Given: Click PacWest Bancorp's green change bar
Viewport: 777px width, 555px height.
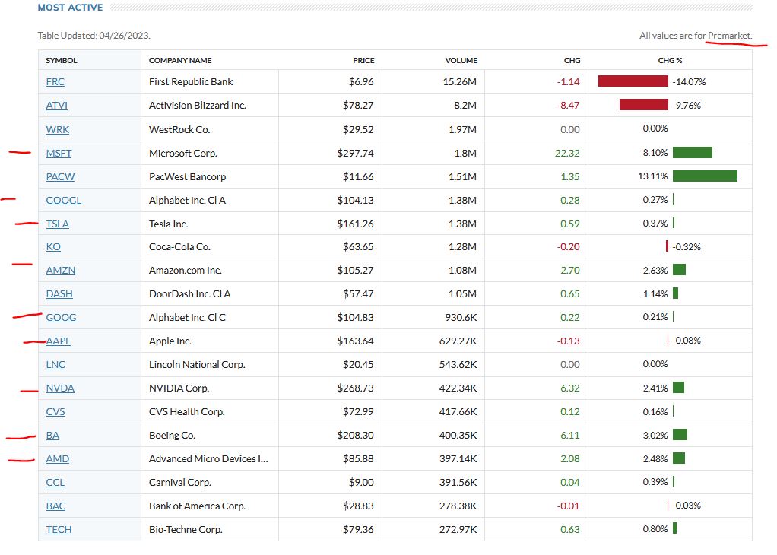Looking at the screenshot, I should (x=705, y=176).
